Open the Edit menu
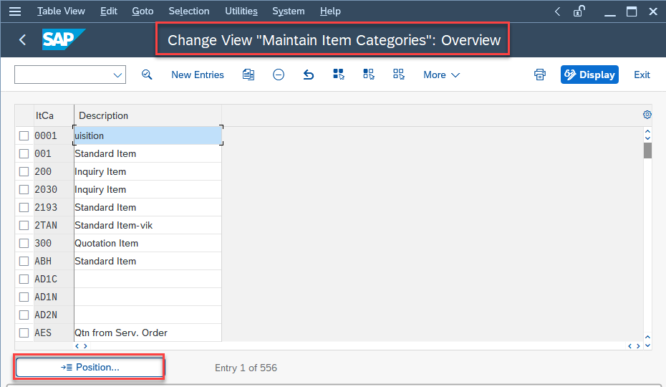666x387 pixels. pyautogui.click(x=108, y=11)
